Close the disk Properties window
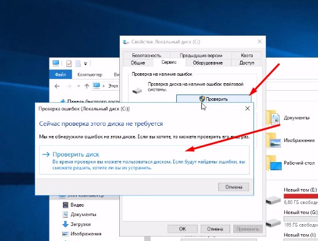 260,41
